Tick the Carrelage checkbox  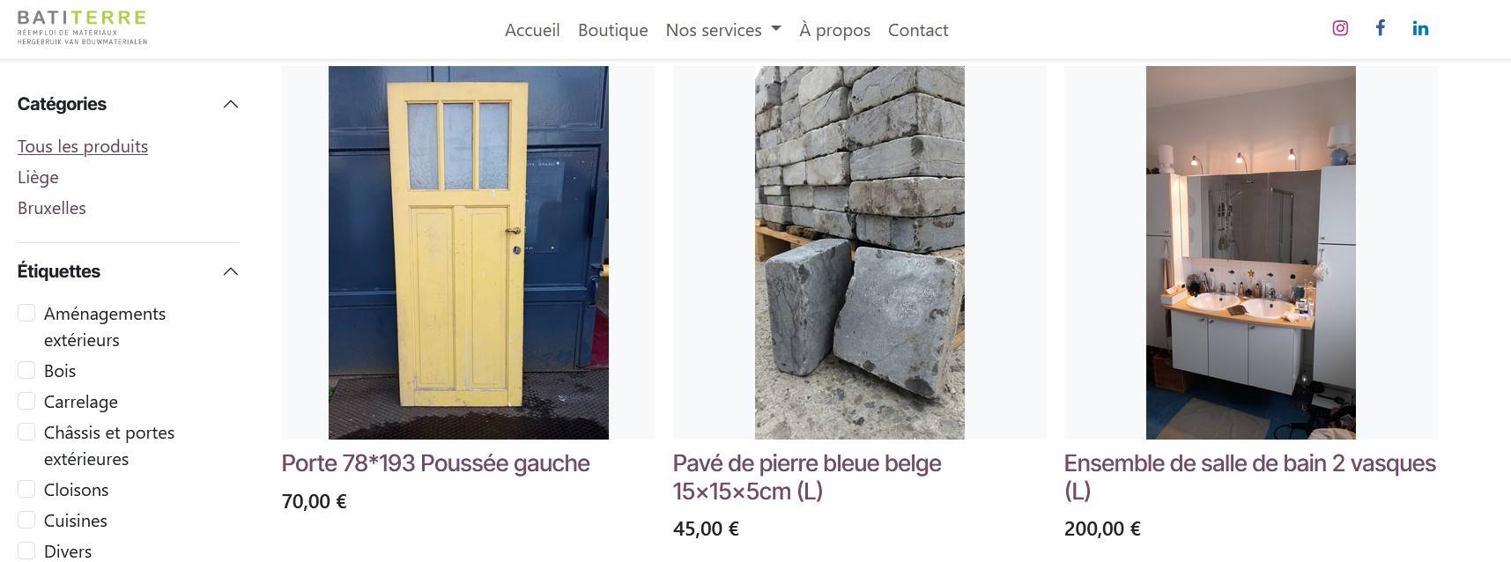tap(26, 401)
